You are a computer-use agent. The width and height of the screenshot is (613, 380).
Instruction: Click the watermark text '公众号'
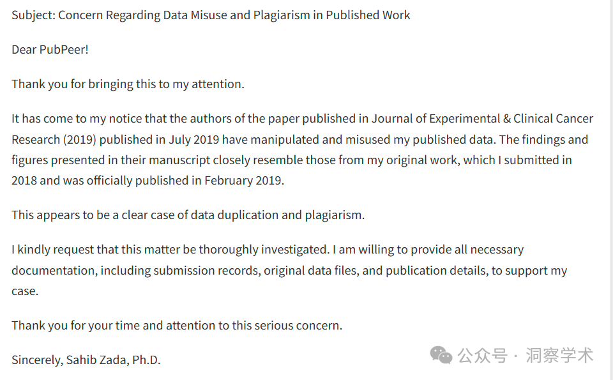point(482,355)
